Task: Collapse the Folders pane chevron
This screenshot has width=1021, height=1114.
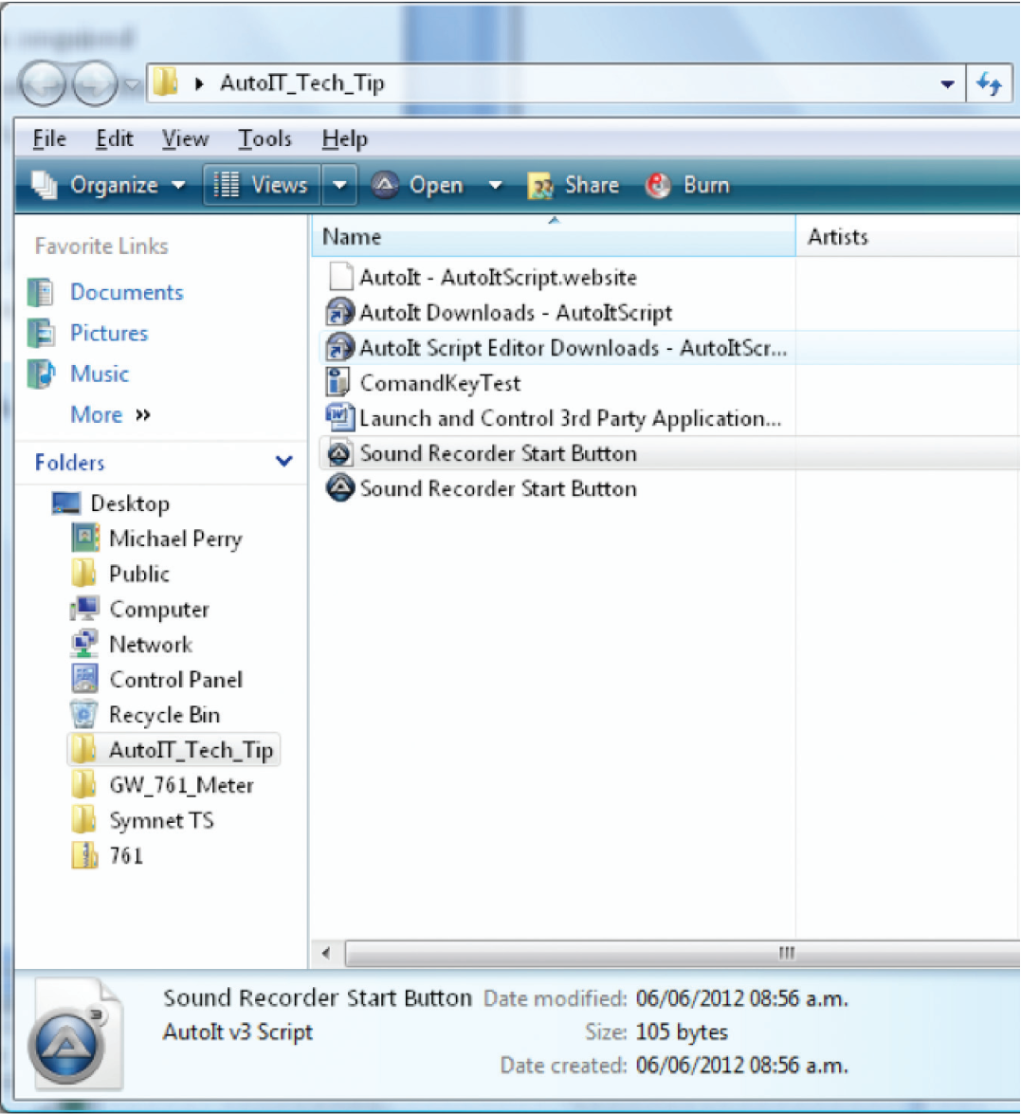Action: pos(283,462)
